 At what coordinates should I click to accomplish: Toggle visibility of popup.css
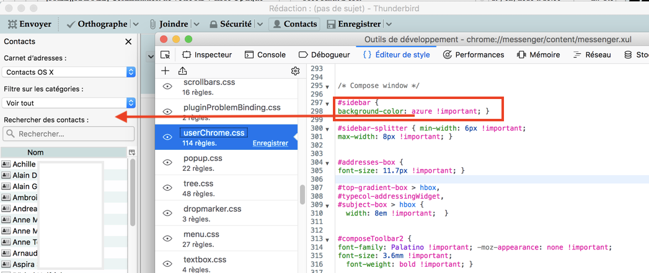(167, 163)
